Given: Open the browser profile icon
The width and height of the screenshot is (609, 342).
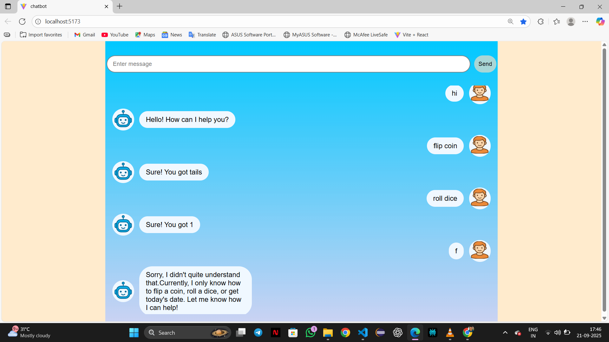Looking at the screenshot, I should (x=571, y=21).
